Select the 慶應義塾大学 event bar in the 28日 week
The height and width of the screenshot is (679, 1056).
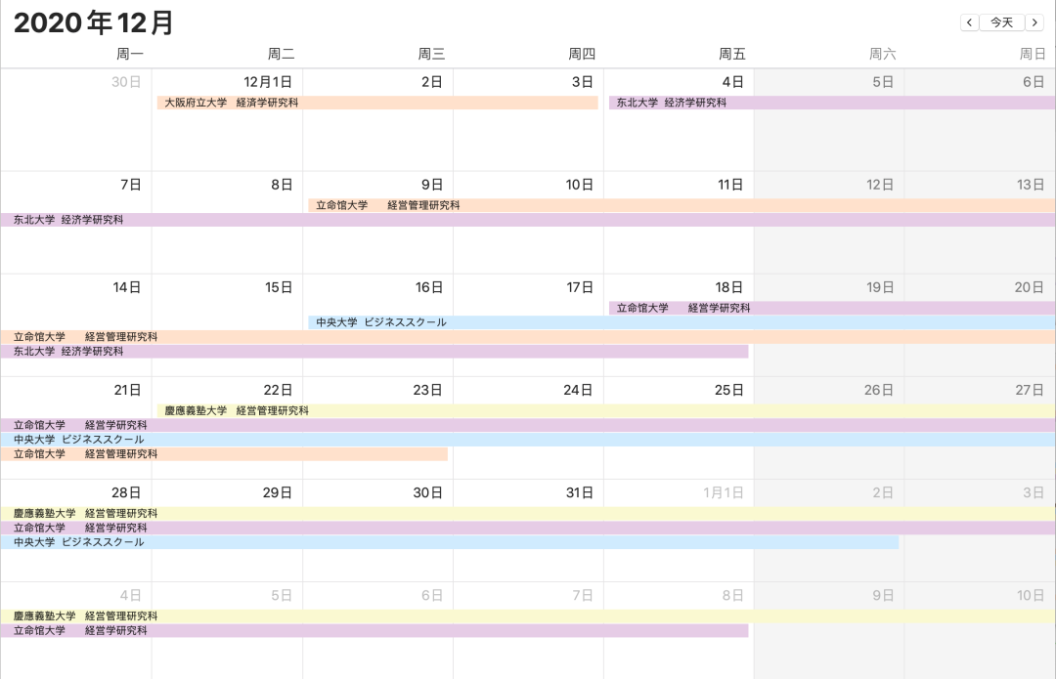tap(528, 514)
